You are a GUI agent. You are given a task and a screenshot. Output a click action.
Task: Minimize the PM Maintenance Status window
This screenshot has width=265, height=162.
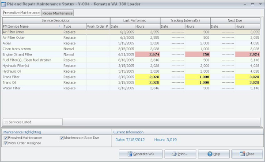pyautogui.click(x=245, y=4)
